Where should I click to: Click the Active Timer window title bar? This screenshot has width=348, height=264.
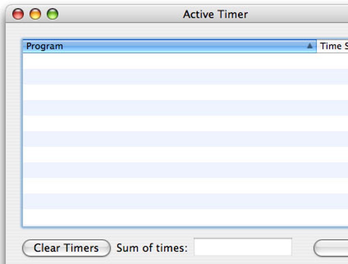[x=216, y=14]
